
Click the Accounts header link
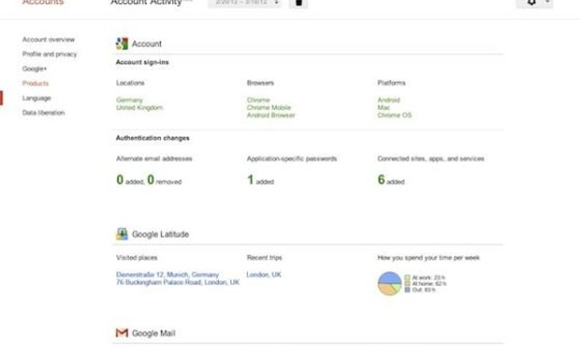[x=43, y=2]
